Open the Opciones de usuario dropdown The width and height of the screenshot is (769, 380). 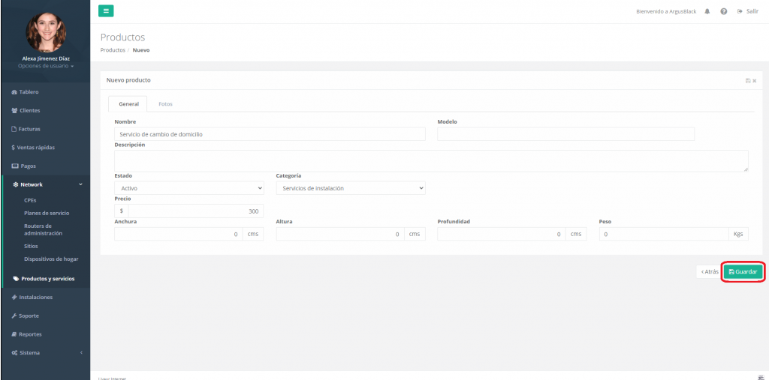(46, 66)
